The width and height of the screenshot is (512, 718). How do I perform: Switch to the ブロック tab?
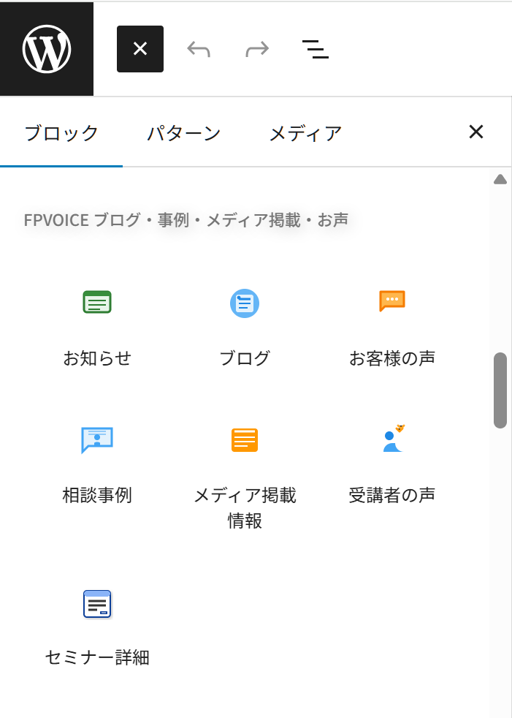pyautogui.click(x=61, y=133)
